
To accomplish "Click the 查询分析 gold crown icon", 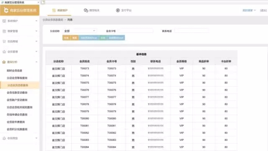I will click(4, 62).
